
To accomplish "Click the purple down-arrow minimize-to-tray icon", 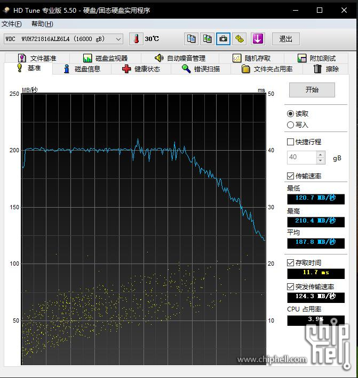I will click(258, 39).
